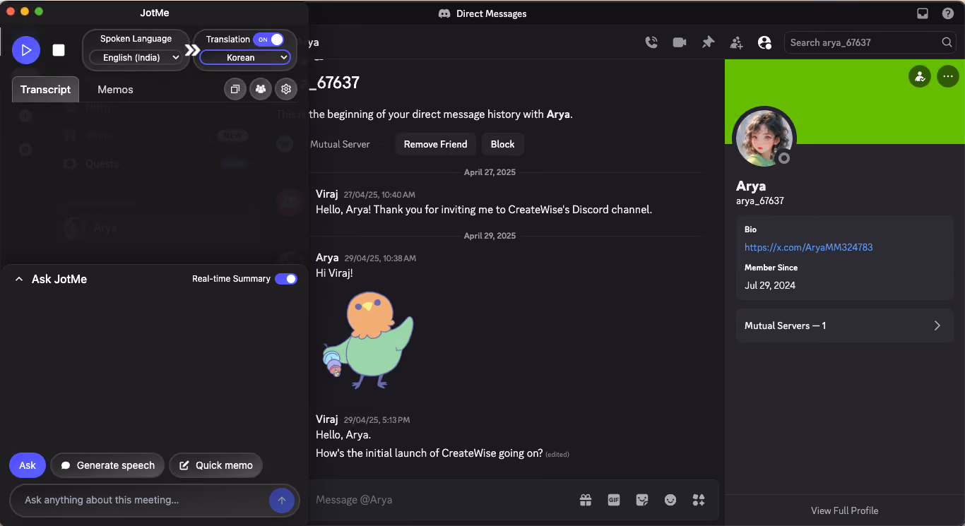Open the JotMe pop-out window icon
The height and width of the screenshot is (526, 965).
(235, 89)
